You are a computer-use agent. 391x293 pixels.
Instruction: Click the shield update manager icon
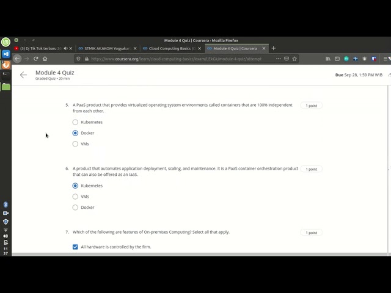pyautogui.click(x=5, y=222)
